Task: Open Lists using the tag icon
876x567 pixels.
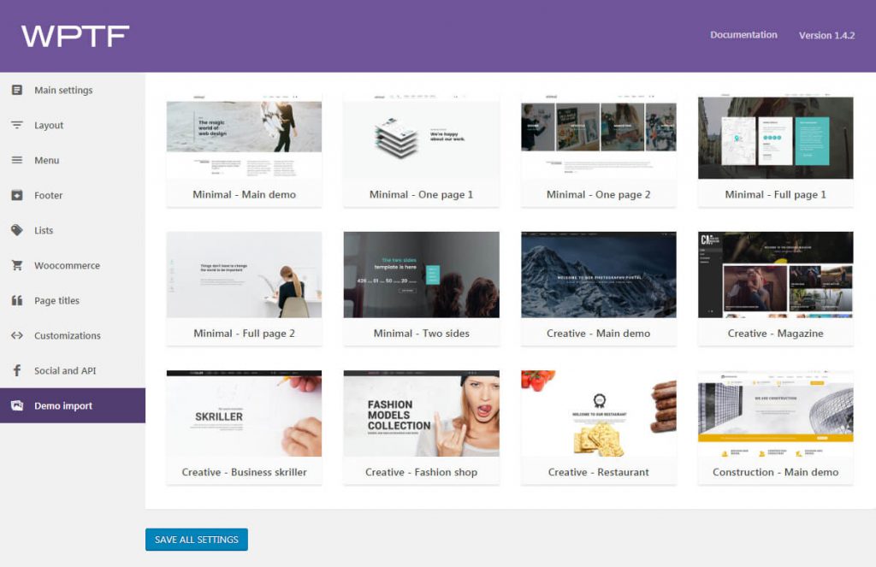Action: click(x=15, y=230)
